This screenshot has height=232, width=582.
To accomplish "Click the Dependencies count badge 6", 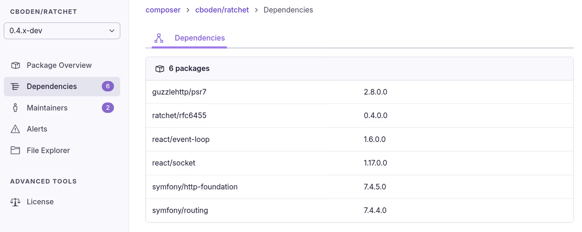I will tap(108, 86).
